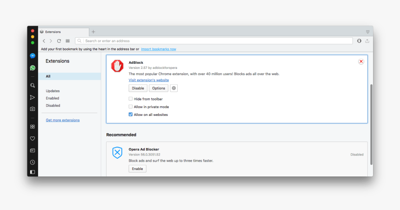Open AdBlock Options
This screenshot has height=210, width=400.
click(159, 88)
